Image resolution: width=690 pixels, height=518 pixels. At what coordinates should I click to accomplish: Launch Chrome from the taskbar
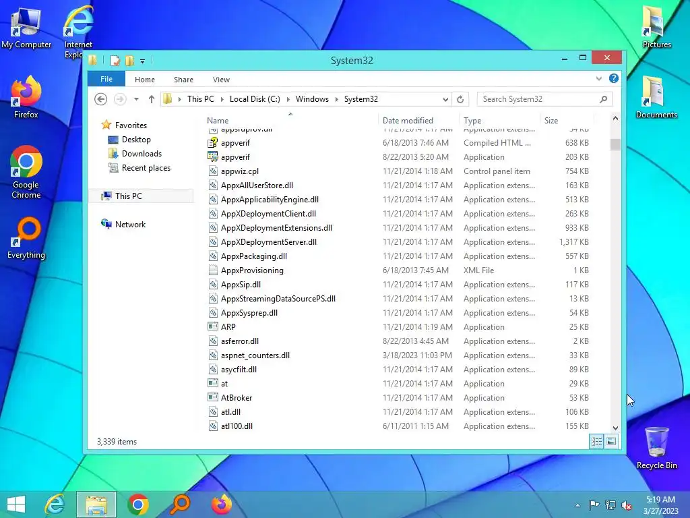137,505
